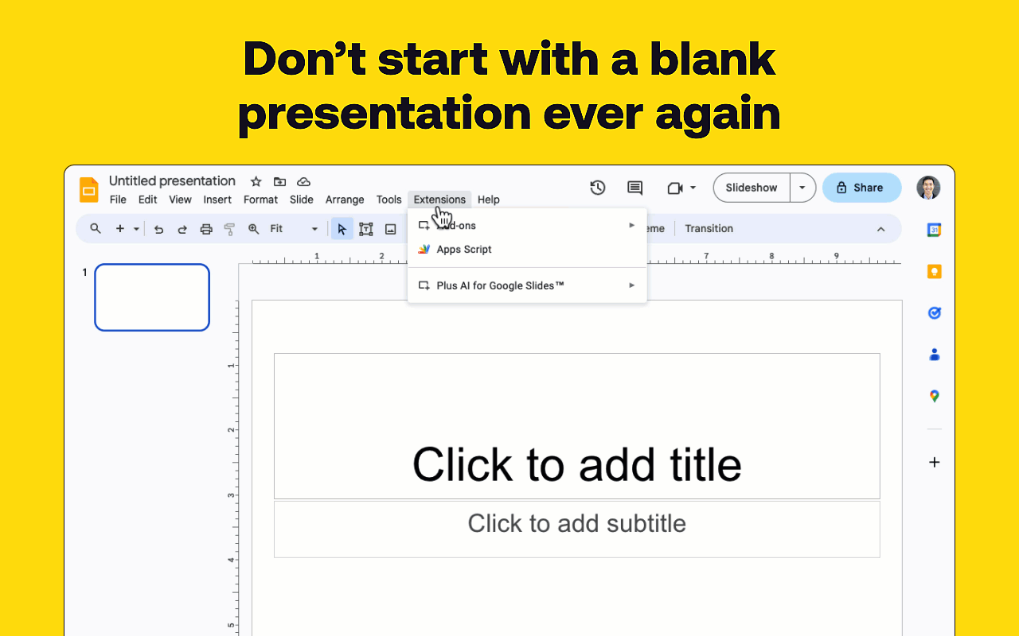
Task: Start the Slideshow
Action: tap(752, 188)
